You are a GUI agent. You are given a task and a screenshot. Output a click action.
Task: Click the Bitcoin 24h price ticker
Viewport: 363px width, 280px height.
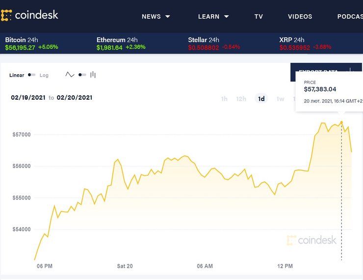click(31, 43)
